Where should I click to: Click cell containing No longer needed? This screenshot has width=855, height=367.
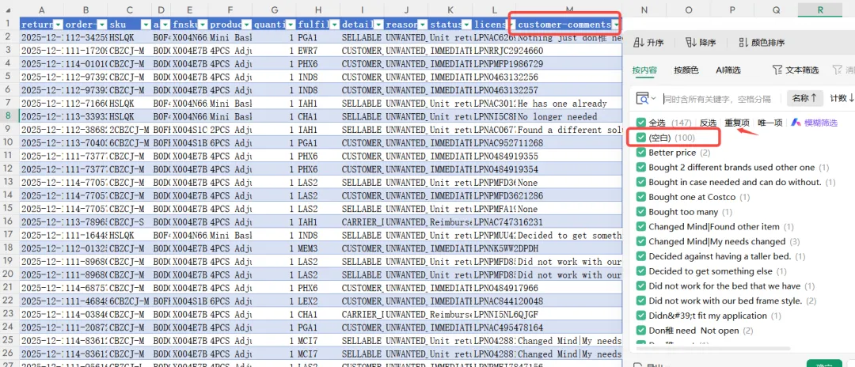[569, 116]
